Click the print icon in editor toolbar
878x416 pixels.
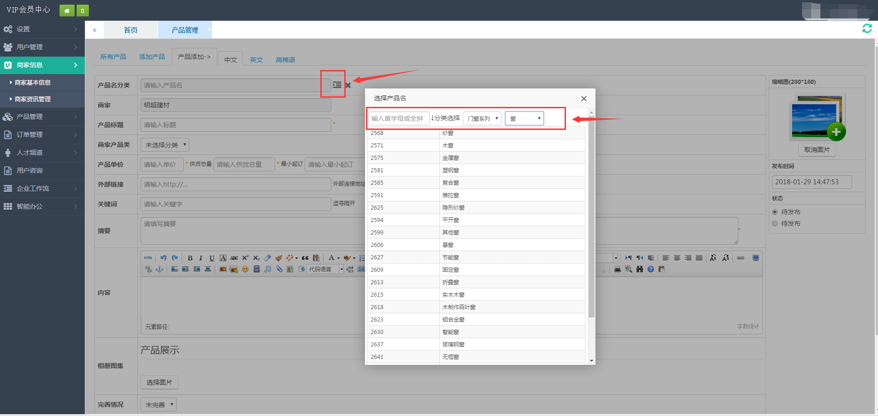click(x=617, y=269)
